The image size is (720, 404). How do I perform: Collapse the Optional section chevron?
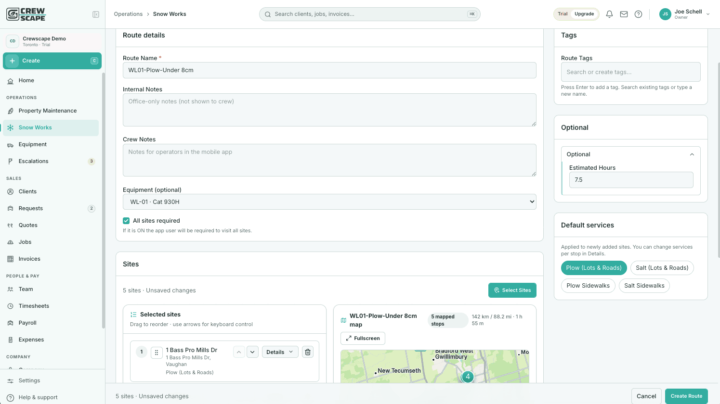pyautogui.click(x=692, y=154)
